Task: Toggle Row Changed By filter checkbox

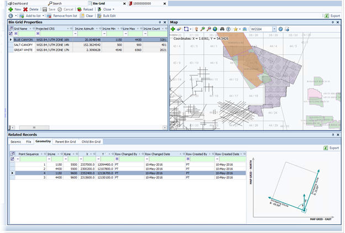Action: click(x=117, y=159)
